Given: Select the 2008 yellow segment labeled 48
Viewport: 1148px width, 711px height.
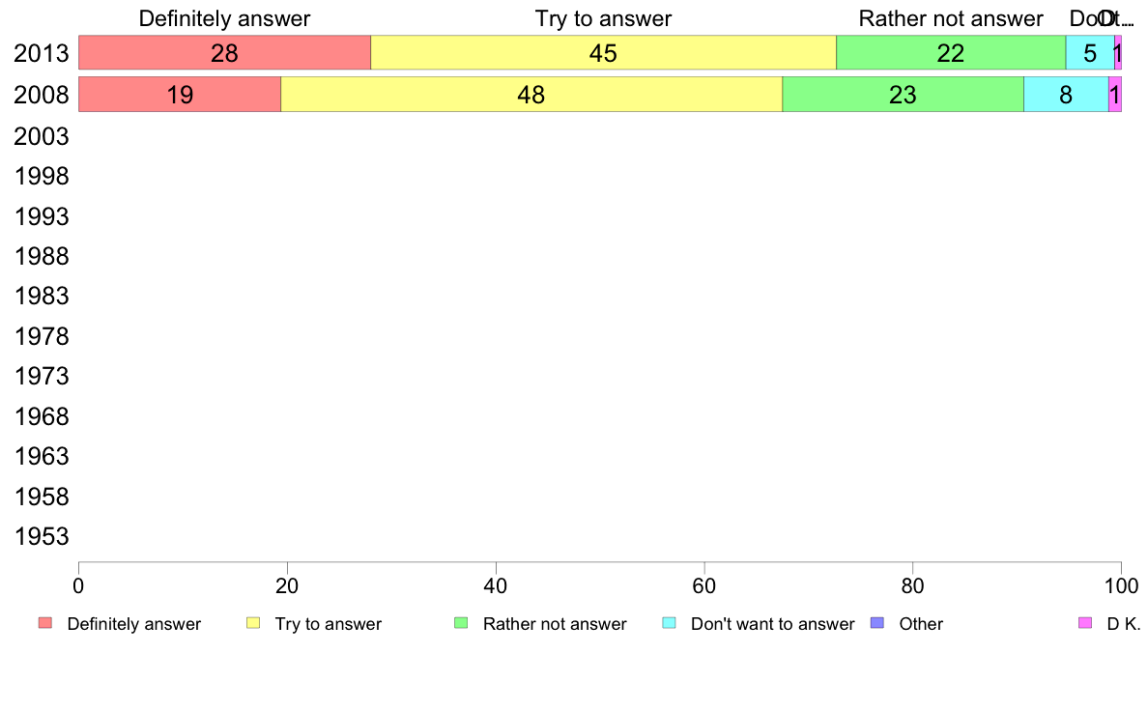Looking at the screenshot, I should pos(531,95).
